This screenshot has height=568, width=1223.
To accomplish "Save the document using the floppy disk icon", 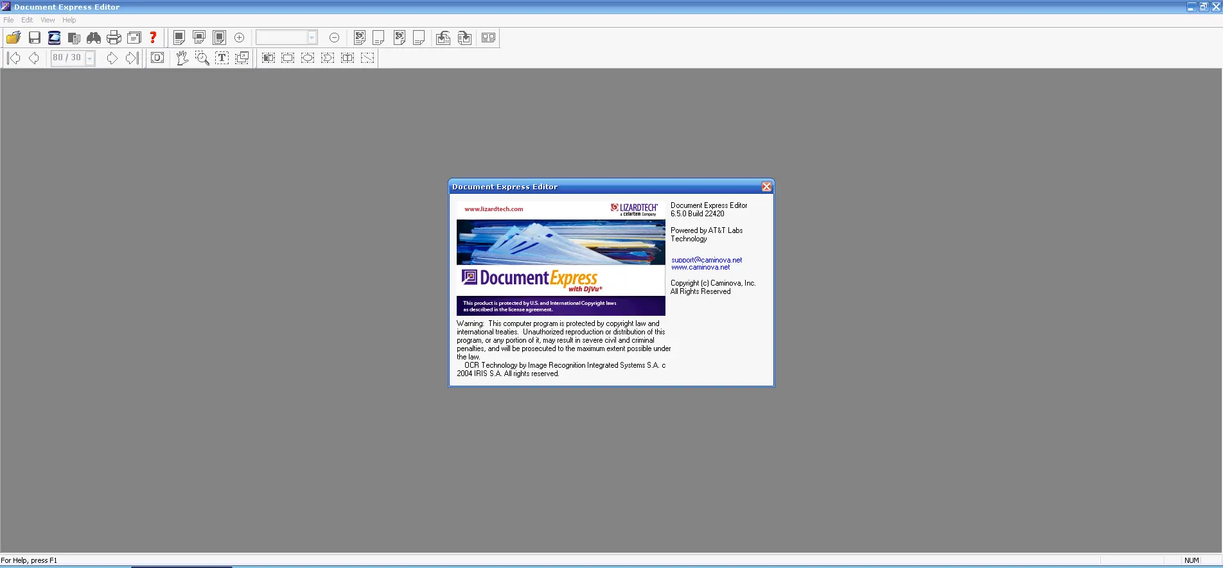I will coord(35,38).
